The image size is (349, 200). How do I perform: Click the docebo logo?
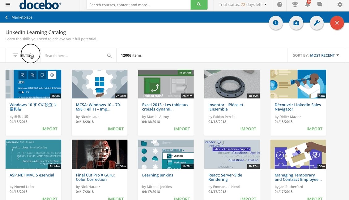[x=40, y=5]
